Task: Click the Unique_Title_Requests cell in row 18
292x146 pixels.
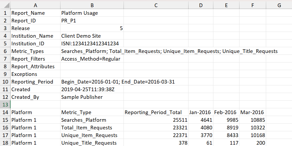Action: tap(92, 143)
